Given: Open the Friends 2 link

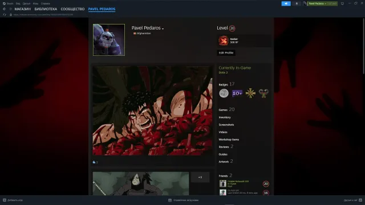Looking at the screenshot, I should pyautogui.click(x=225, y=176).
